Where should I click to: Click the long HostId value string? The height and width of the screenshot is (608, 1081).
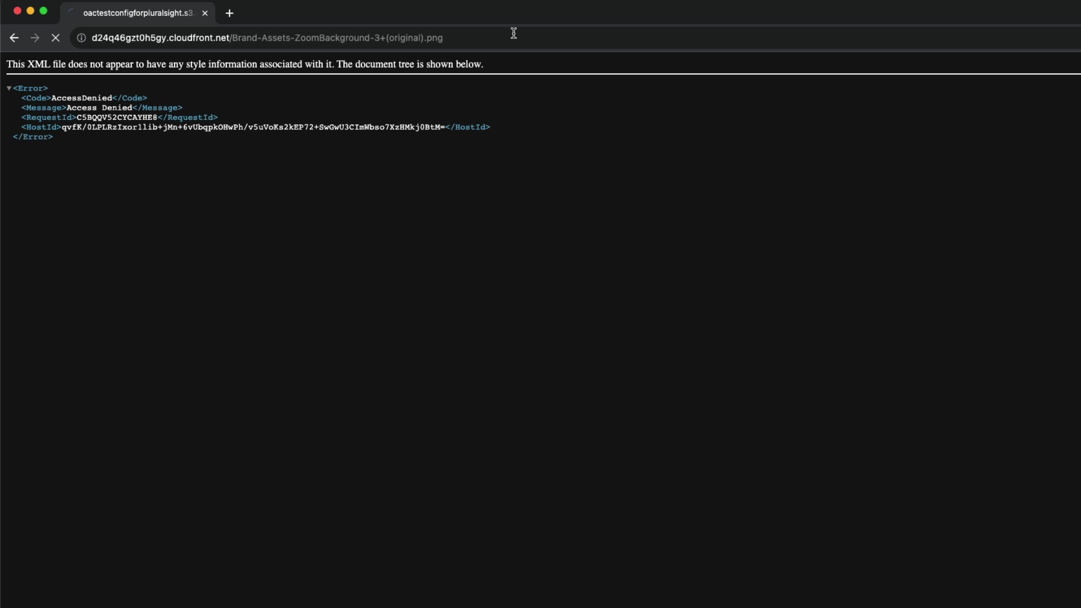[253, 127]
